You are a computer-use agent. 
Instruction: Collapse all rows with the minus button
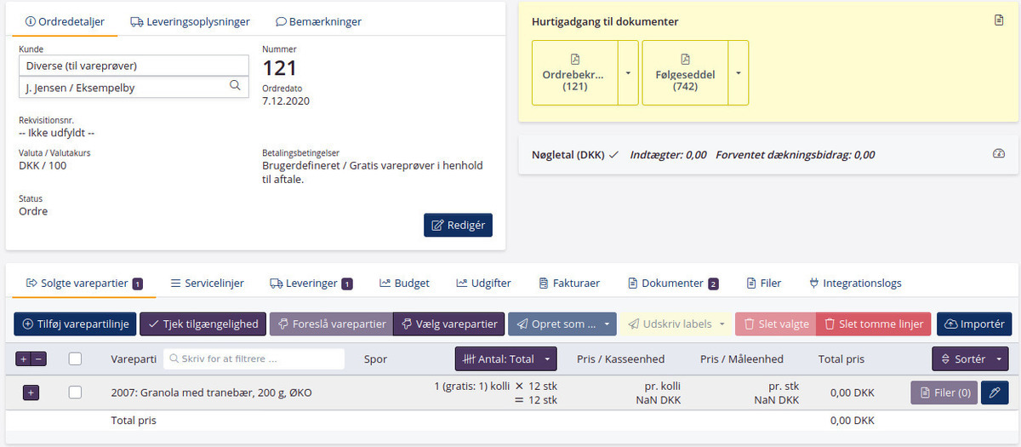39,359
